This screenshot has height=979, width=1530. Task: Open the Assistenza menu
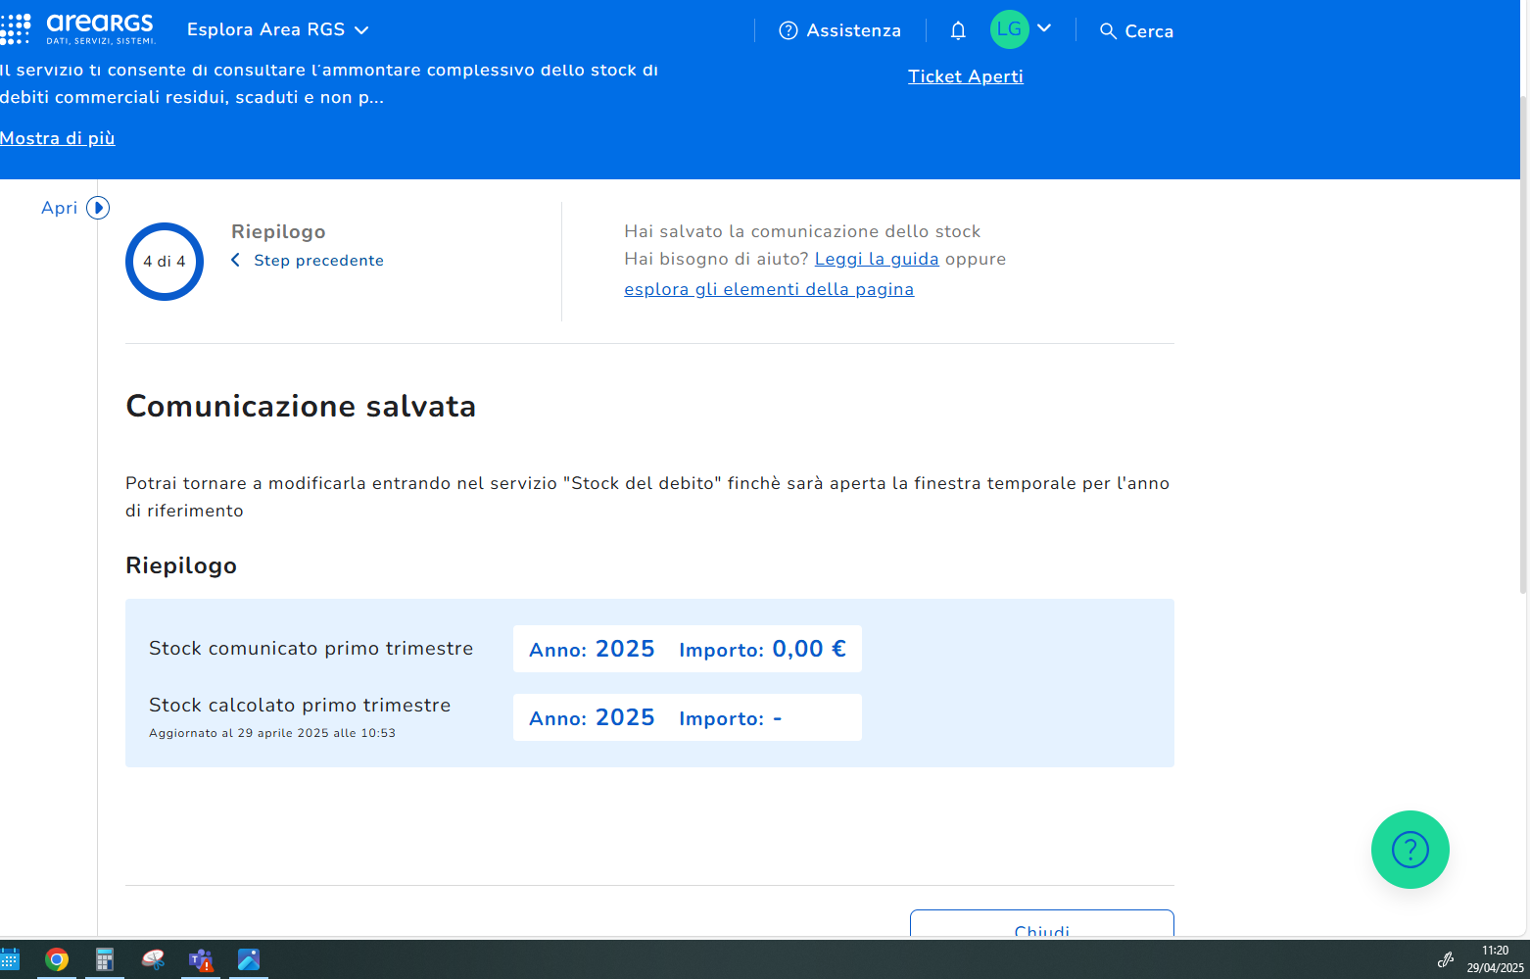(839, 30)
